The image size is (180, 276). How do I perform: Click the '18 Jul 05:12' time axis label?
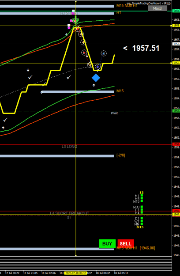121,273
